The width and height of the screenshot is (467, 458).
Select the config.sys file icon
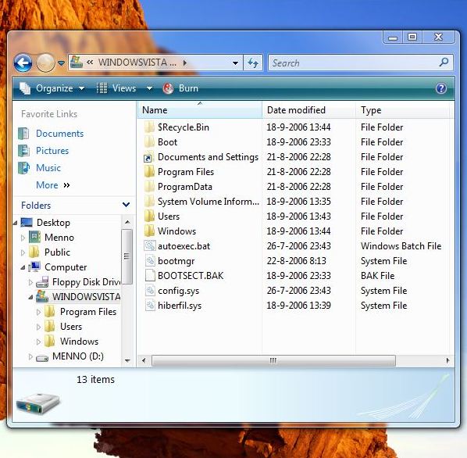click(x=150, y=291)
